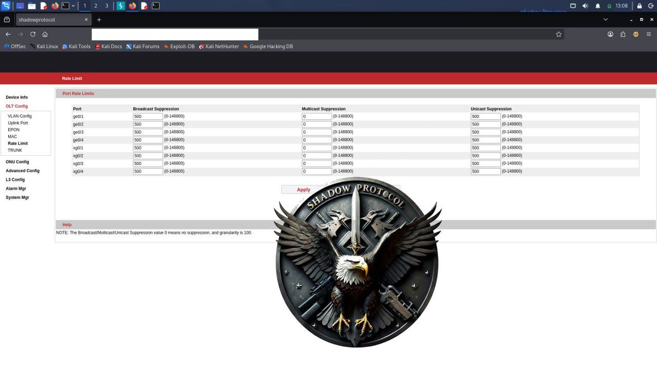Image resolution: width=657 pixels, height=369 pixels.
Task: Open the display settings tray icon
Action: coord(573,5)
